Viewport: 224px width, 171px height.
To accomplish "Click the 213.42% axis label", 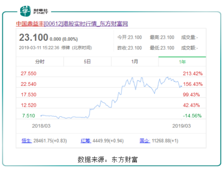I will pyautogui.click(x=193, y=73).
